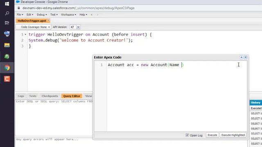Click into the SOQL query input field

tap(54, 118)
